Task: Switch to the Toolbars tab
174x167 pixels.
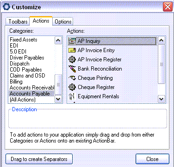Action: (18, 22)
